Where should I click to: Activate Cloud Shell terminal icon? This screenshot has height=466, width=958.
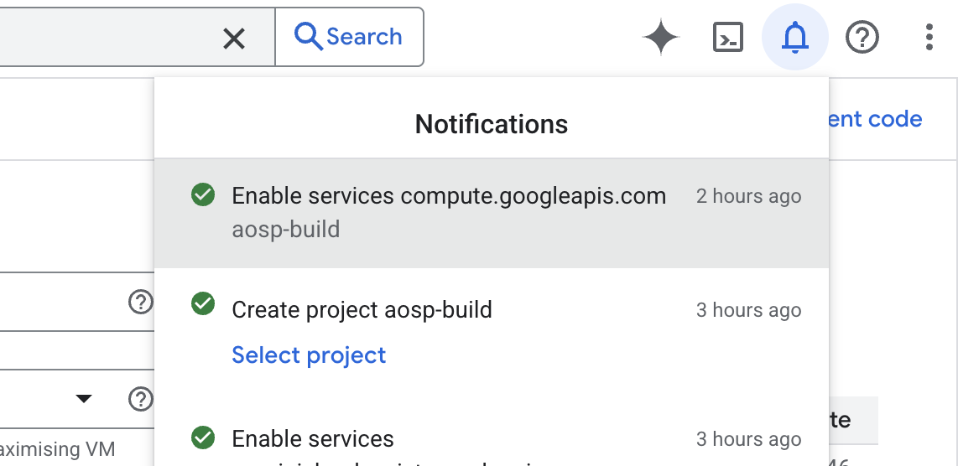[x=727, y=38]
